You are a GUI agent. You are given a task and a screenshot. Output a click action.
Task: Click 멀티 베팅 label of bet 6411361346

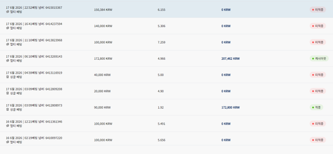pos(16,126)
